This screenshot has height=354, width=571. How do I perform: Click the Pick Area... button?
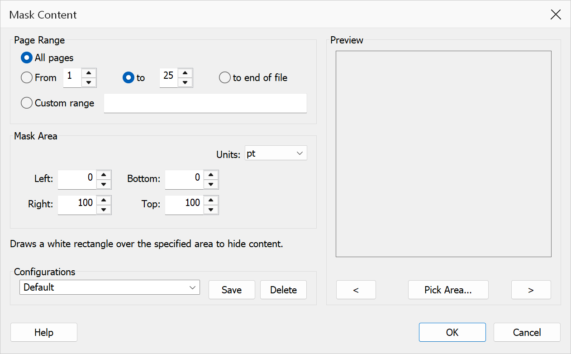point(448,290)
